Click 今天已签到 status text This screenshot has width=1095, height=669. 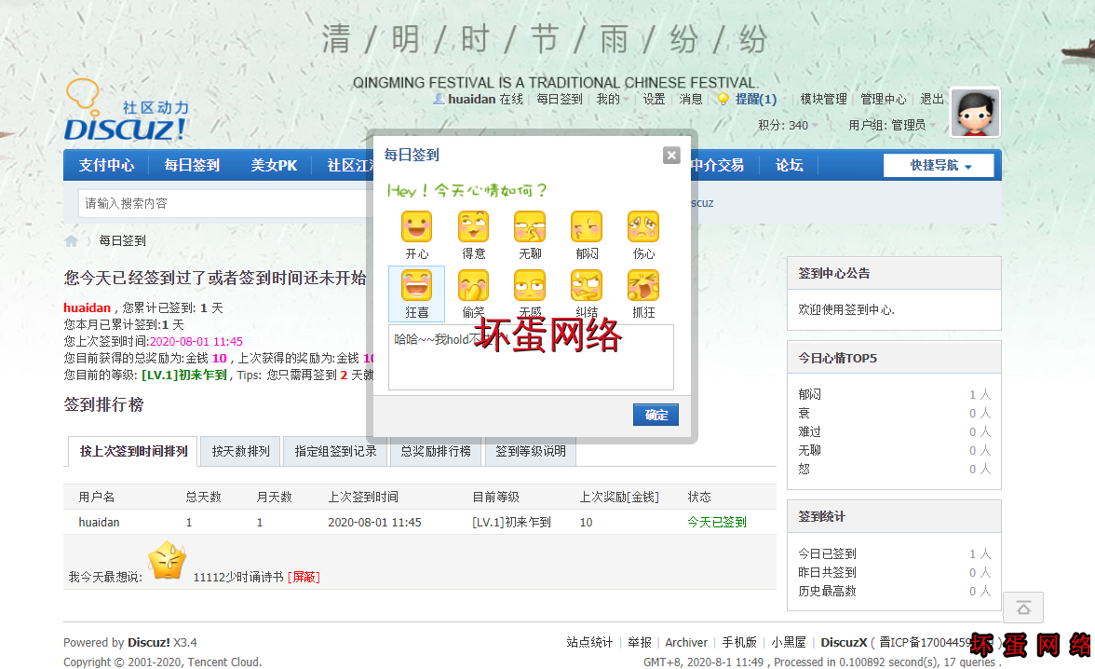click(717, 522)
